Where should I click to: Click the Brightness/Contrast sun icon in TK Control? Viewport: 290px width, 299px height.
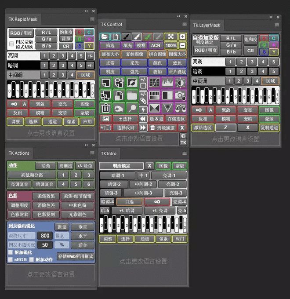tap(180, 83)
